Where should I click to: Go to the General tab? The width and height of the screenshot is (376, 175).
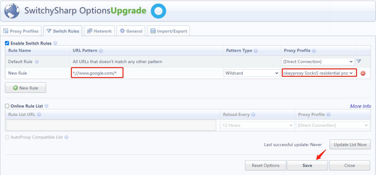coord(131,31)
